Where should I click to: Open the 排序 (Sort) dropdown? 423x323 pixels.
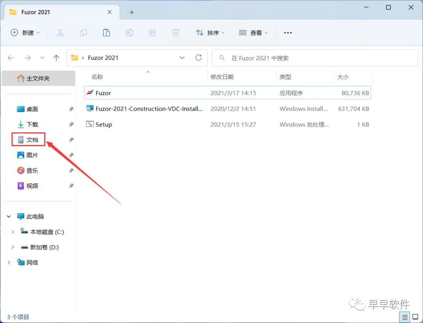click(x=210, y=32)
